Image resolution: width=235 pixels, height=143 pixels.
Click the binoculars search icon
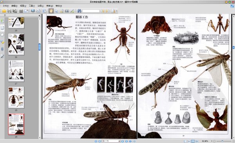[79, 11]
